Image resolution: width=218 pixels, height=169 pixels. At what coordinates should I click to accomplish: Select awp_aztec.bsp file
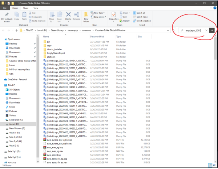click(54, 155)
